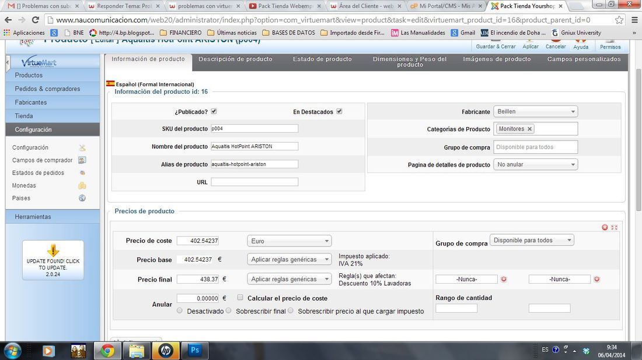Click the Paises globe icon
Viewport: 642px width, 360px height.
coord(82,198)
